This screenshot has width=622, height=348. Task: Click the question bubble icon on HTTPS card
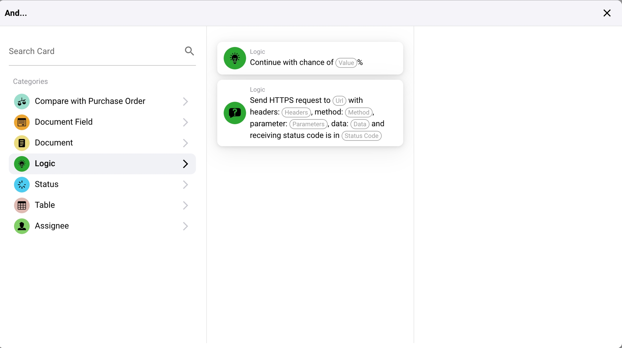click(x=235, y=113)
